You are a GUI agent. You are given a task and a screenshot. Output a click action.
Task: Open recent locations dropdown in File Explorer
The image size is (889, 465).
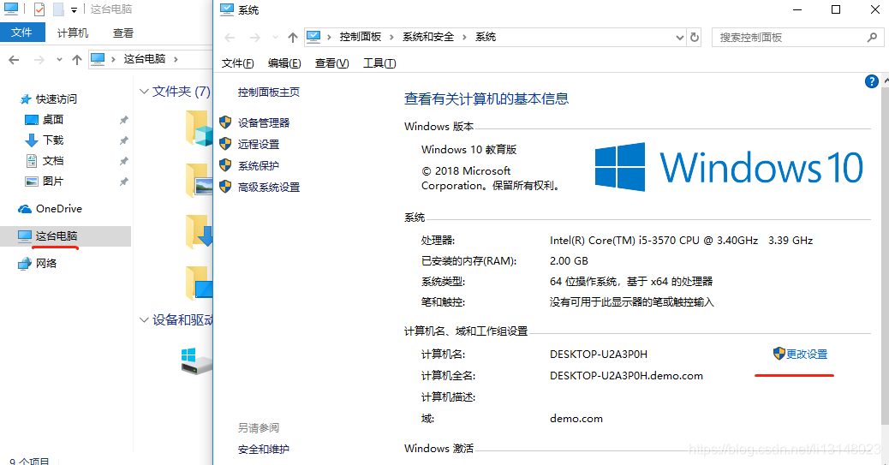click(x=59, y=60)
